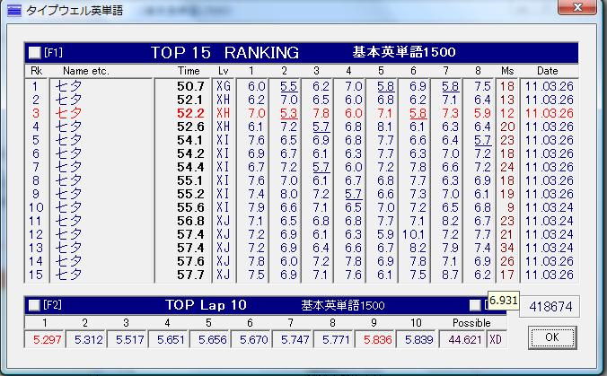Select the 5.656 top lap value
Image resolution: width=607 pixels, height=376 pixels.
point(212,339)
